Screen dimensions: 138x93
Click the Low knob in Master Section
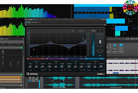coord(3,63)
